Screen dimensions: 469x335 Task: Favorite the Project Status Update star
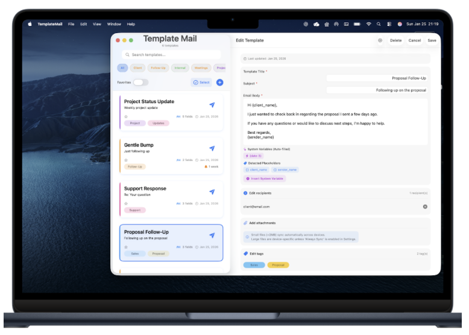pos(126,116)
